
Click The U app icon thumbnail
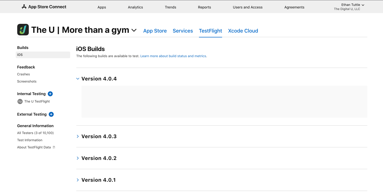[23, 30]
